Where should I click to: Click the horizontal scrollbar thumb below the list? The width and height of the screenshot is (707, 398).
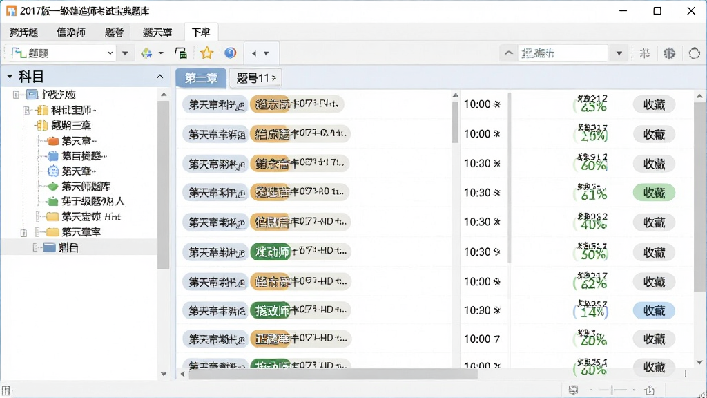333,374
